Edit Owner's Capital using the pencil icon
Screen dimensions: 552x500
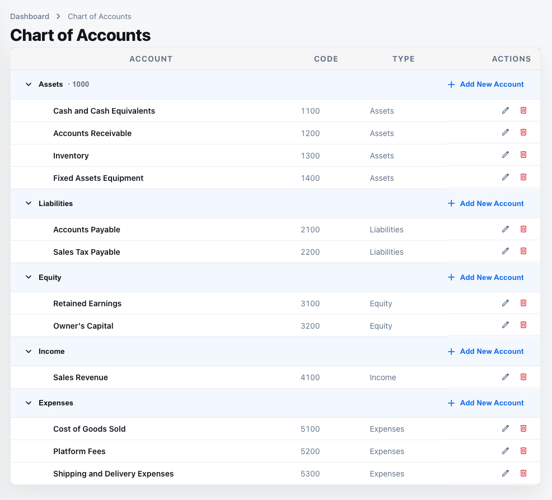tap(506, 325)
